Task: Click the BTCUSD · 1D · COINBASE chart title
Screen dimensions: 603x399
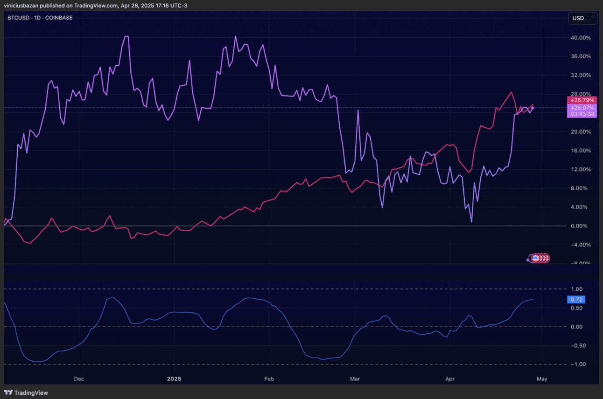Action: [x=34, y=18]
